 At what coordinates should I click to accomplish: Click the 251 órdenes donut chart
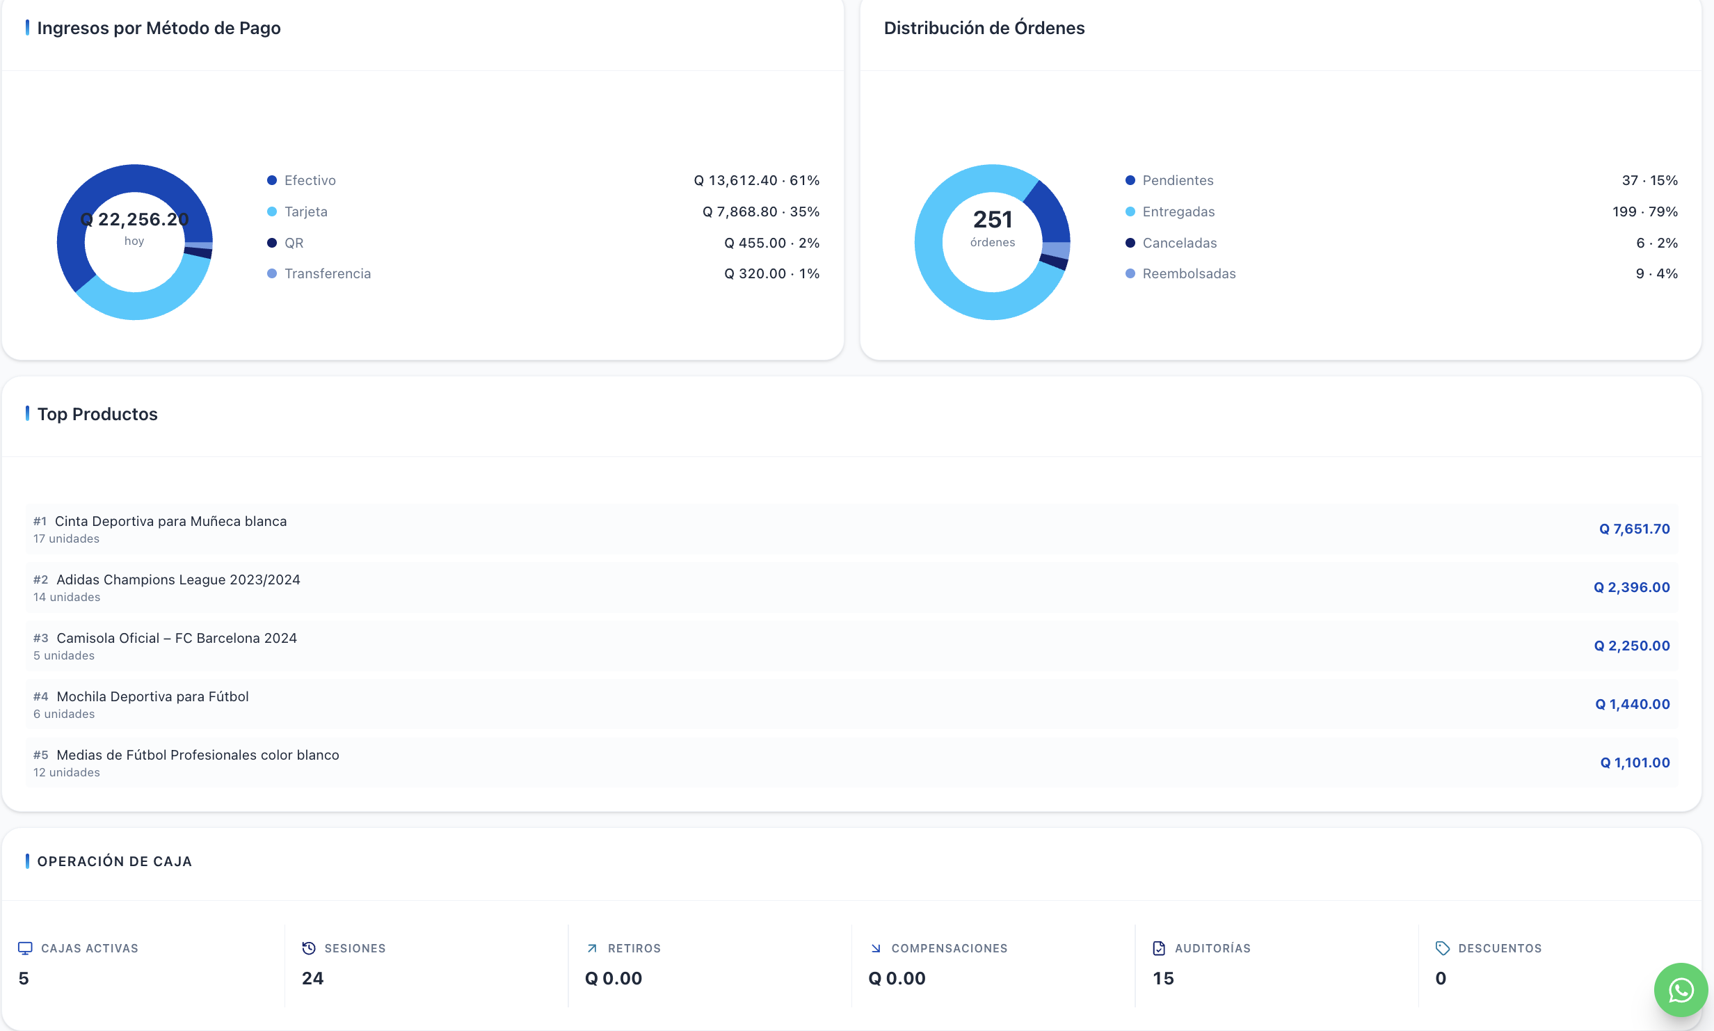(993, 242)
